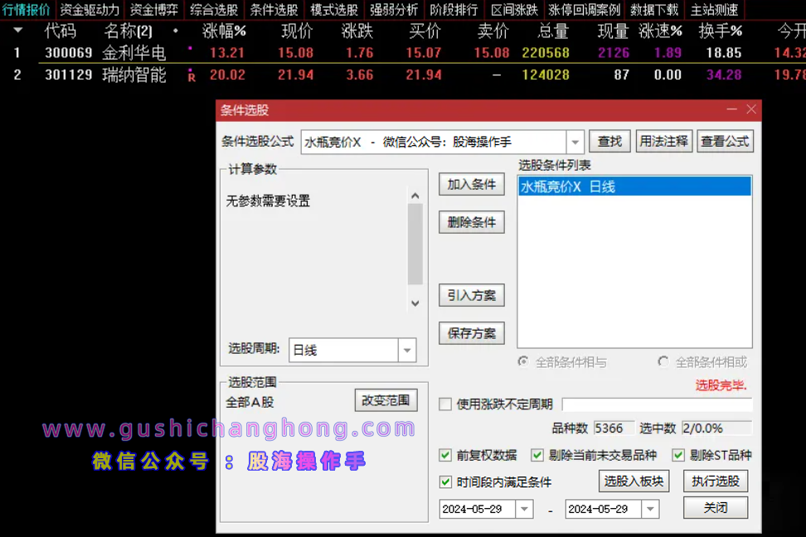Screen dimensions: 806x537
Task: Click 选股入板块 button
Action: (x=634, y=481)
